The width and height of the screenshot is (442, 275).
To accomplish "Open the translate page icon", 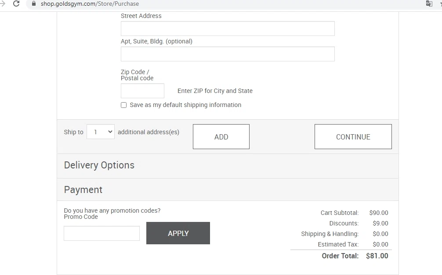I will tap(429, 4).
